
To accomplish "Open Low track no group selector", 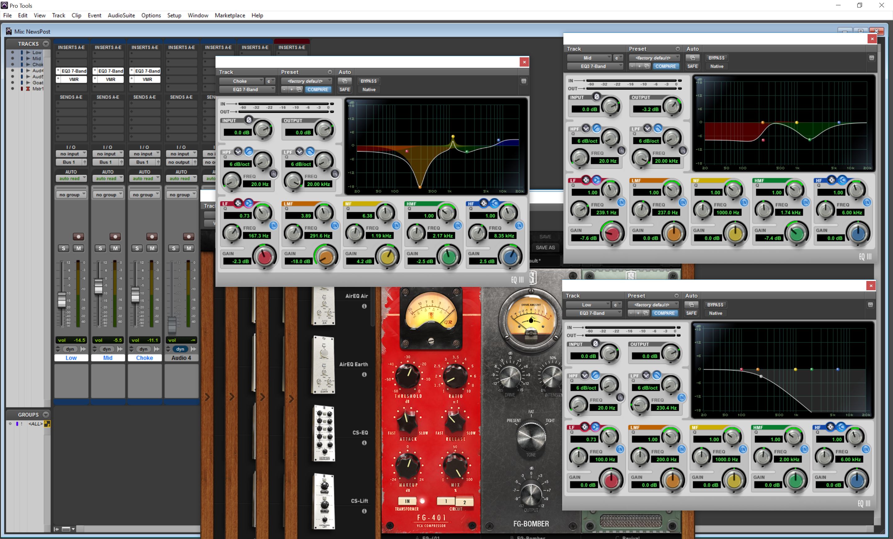I will (71, 195).
